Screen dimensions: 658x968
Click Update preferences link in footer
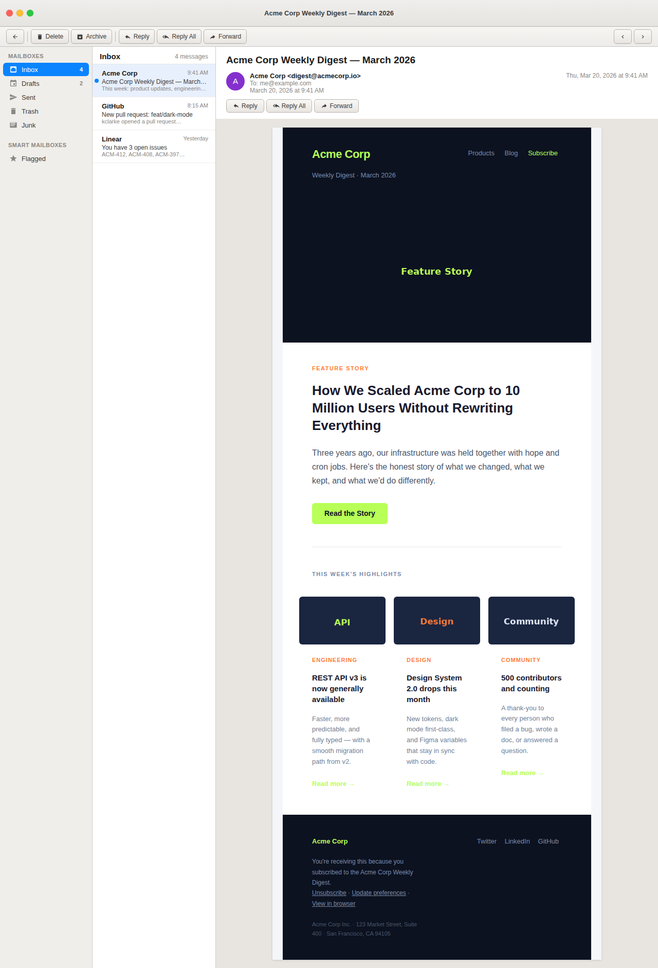click(379, 893)
